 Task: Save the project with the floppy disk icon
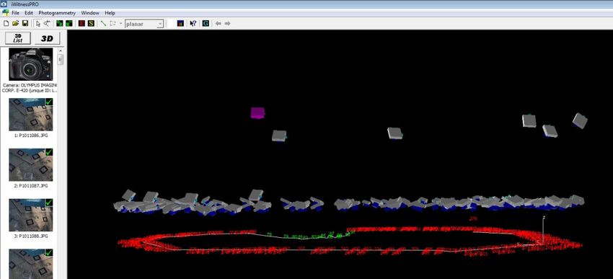tap(25, 24)
